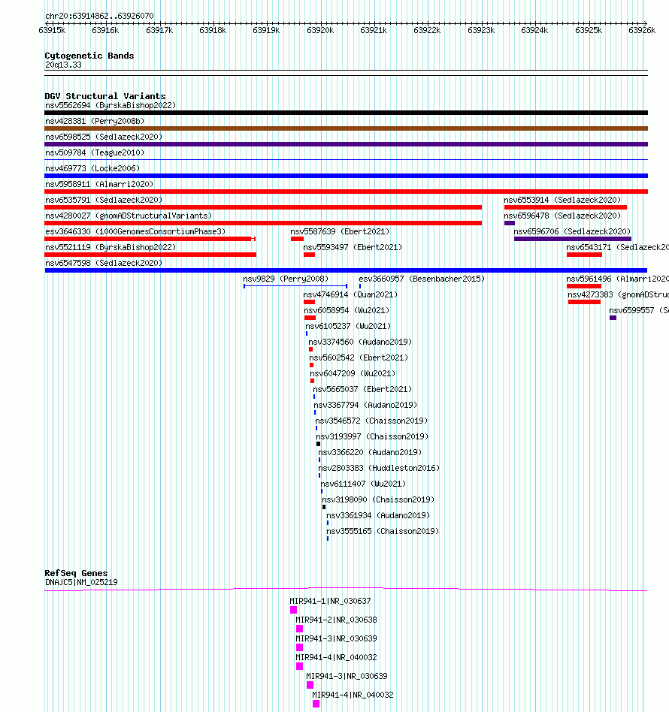Click the nsv5521119 (ByrskaBishop2022) label
669x712 pixels.
110,247
